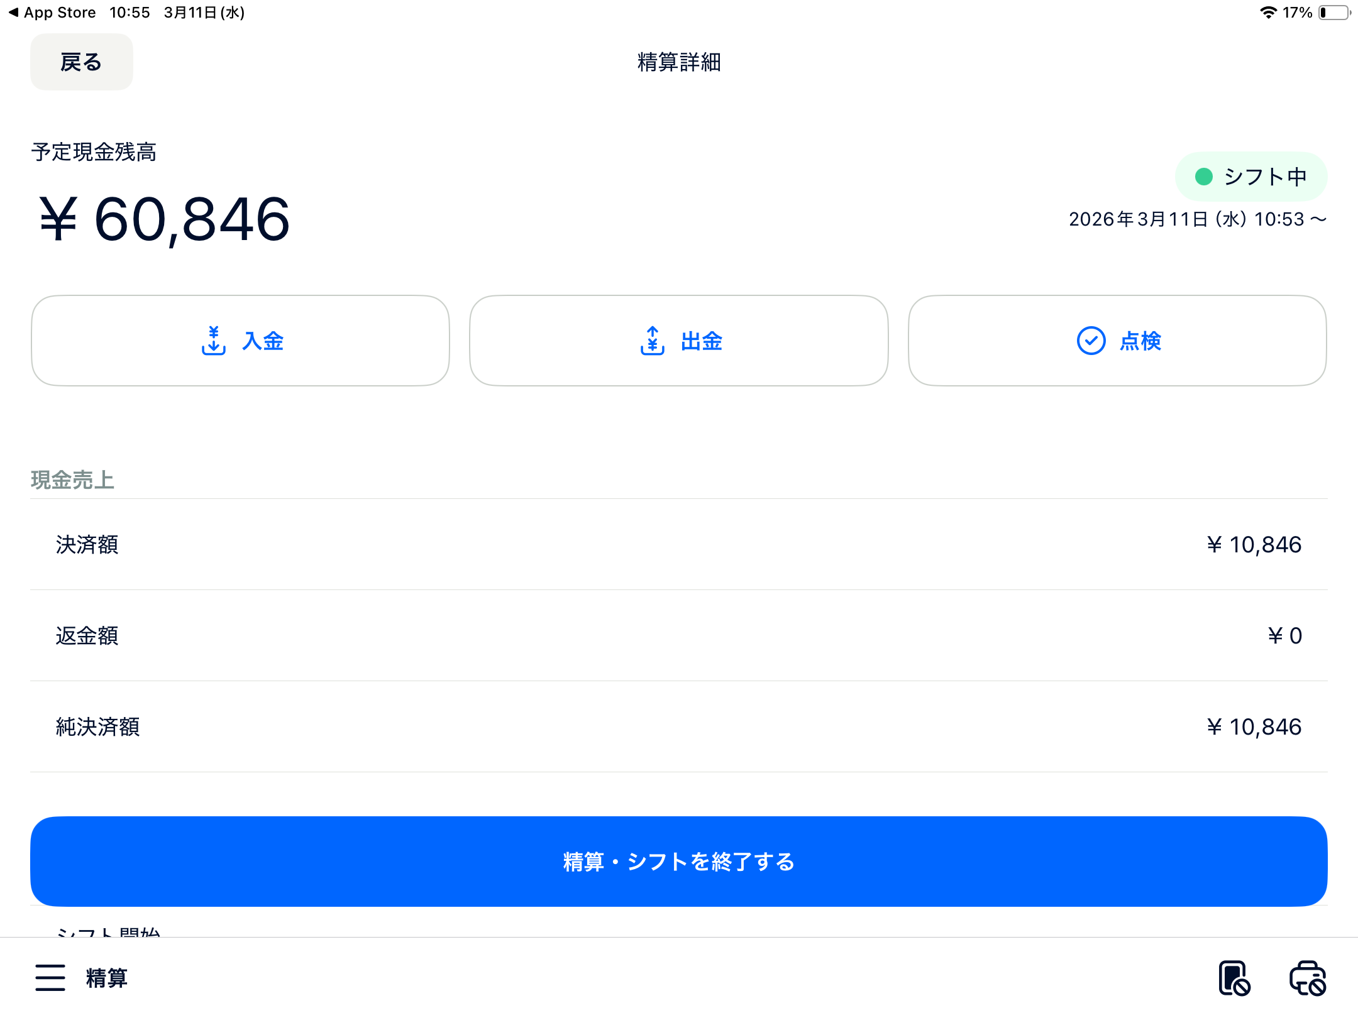The height and width of the screenshot is (1018, 1358).
Task: Tap the 現金売上 section header
Action: (72, 480)
